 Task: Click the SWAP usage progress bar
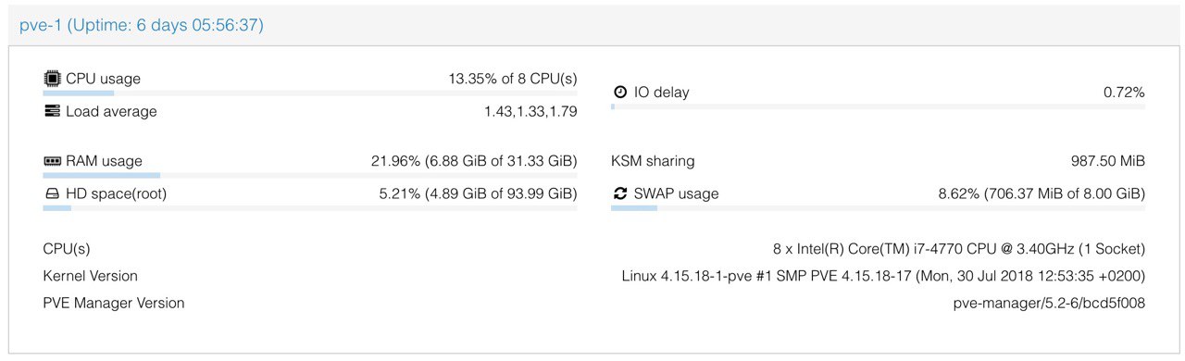(878, 208)
